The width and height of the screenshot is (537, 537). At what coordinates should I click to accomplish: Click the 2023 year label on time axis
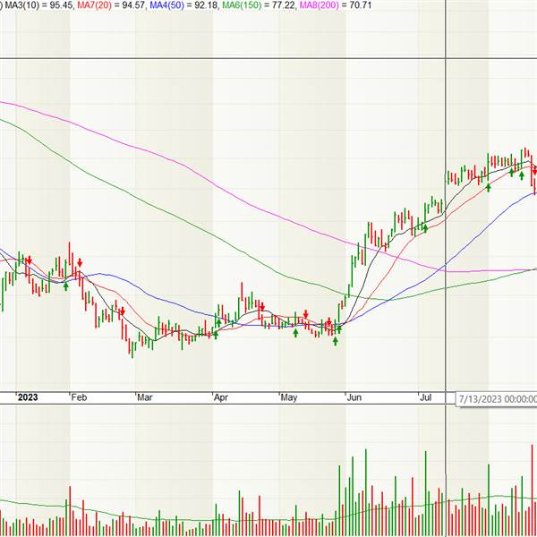point(28,397)
